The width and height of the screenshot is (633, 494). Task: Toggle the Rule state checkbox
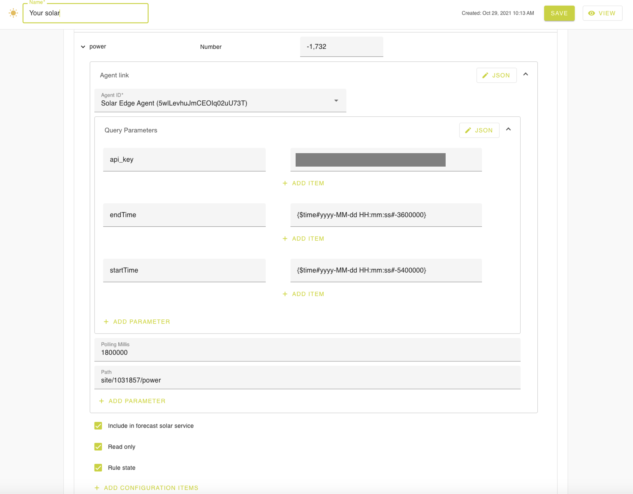(98, 468)
